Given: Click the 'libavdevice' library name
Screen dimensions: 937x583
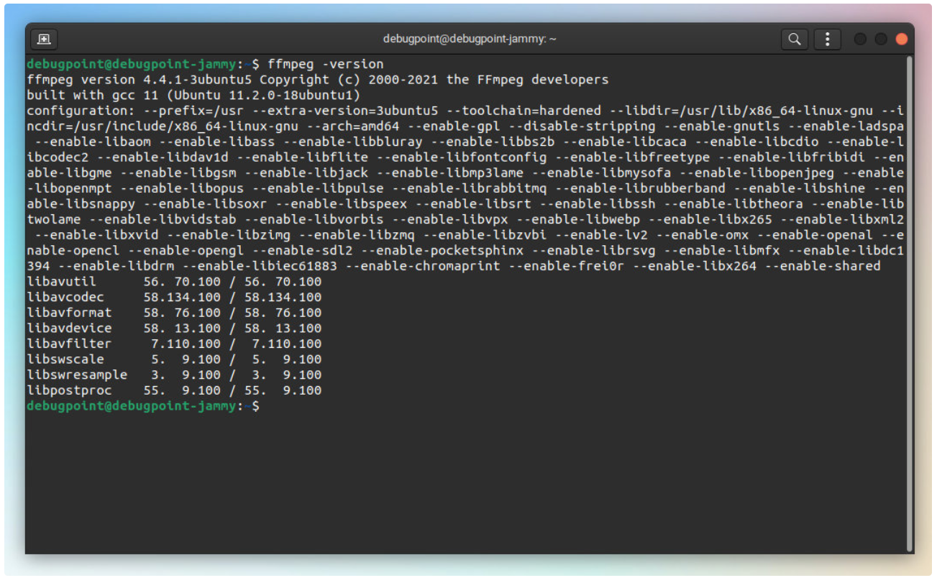Looking at the screenshot, I should [69, 329].
